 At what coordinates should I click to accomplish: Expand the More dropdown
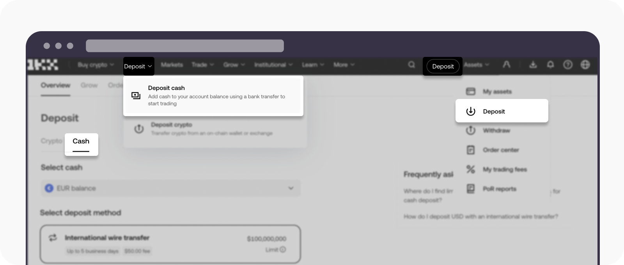(x=344, y=65)
